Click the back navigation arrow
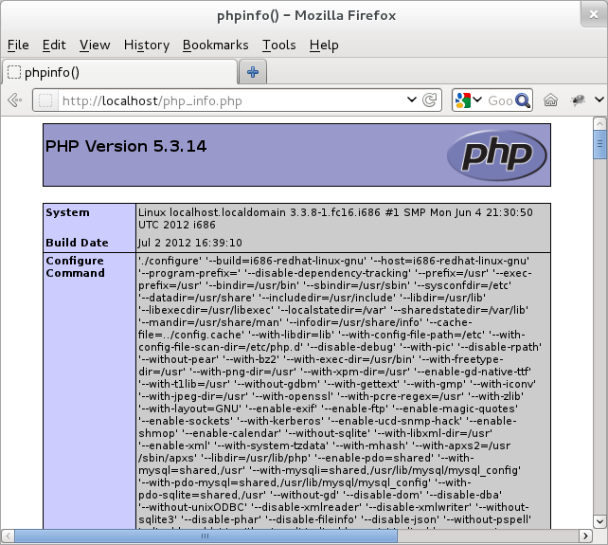608x545 pixels. (x=14, y=100)
